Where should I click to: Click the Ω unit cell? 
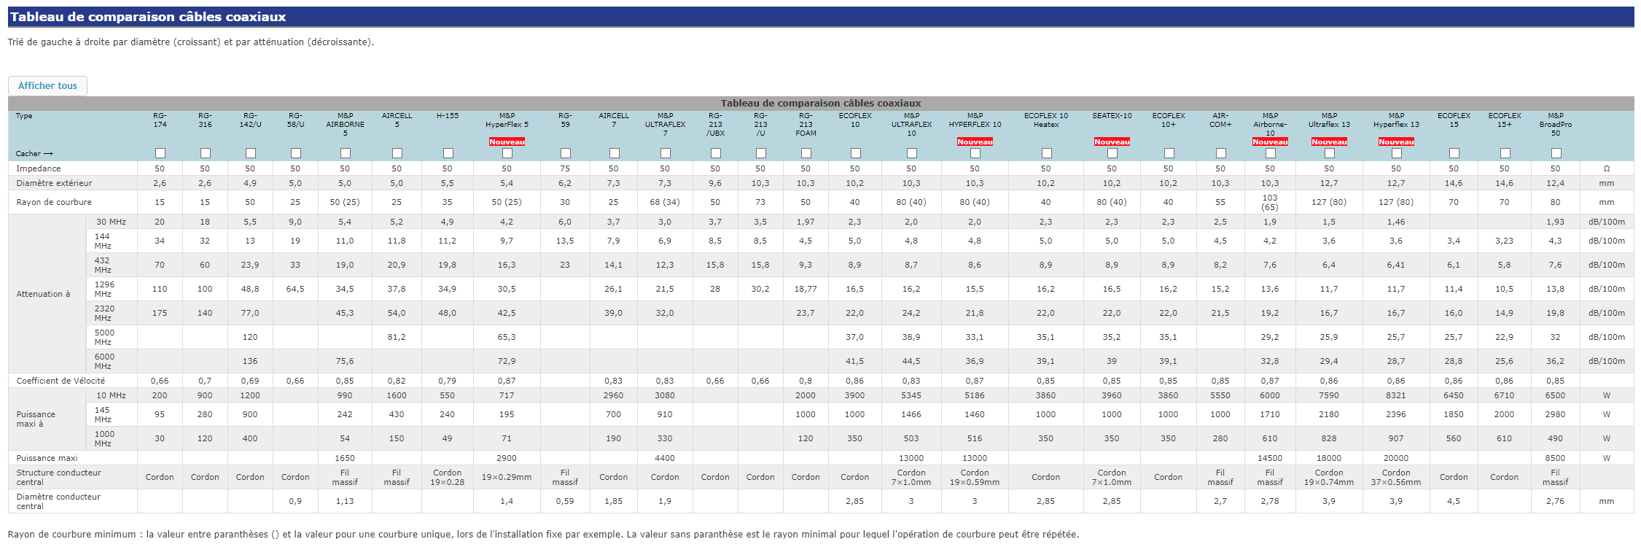point(1607,168)
